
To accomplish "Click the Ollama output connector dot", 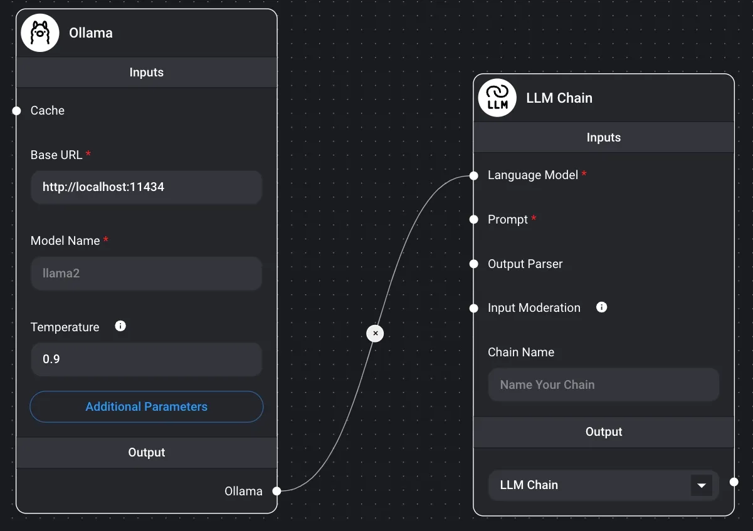I will click(276, 491).
